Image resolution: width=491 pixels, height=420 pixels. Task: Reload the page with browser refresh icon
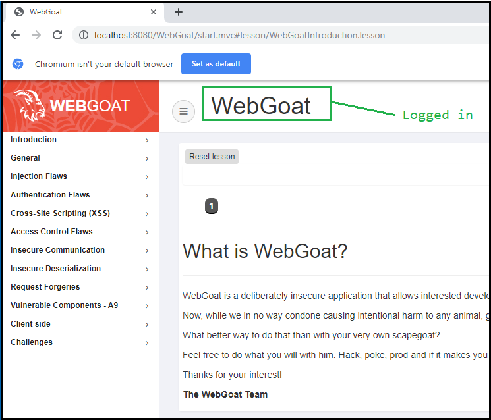[57, 35]
